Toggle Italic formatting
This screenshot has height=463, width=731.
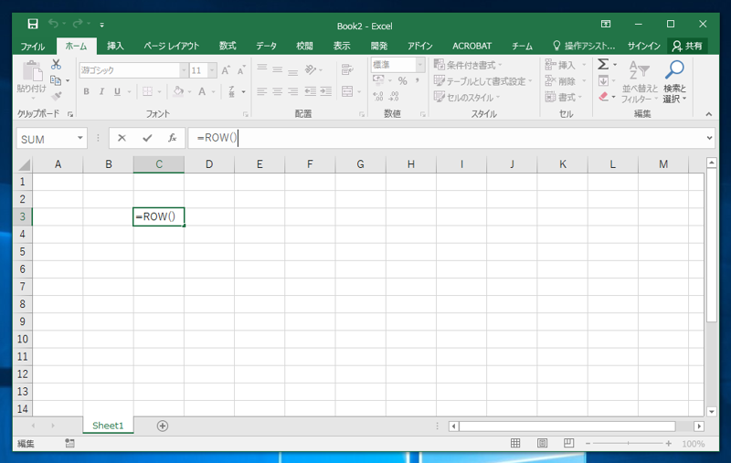tap(101, 91)
